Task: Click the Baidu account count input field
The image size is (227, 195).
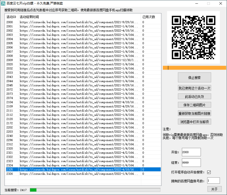Action: (213, 180)
